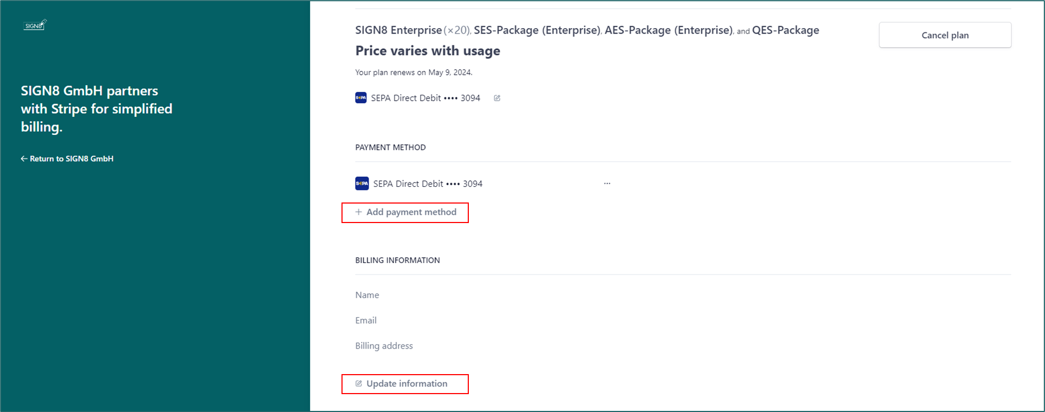Viewport: 1045px width, 412px height.
Task: Open the three-dot menu for the SEPA payment method
Action: pyautogui.click(x=607, y=184)
